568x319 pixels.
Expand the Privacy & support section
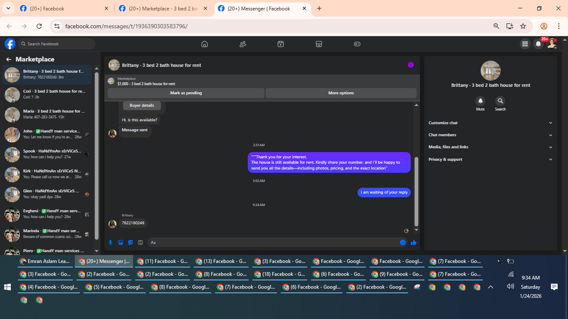pos(491,159)
